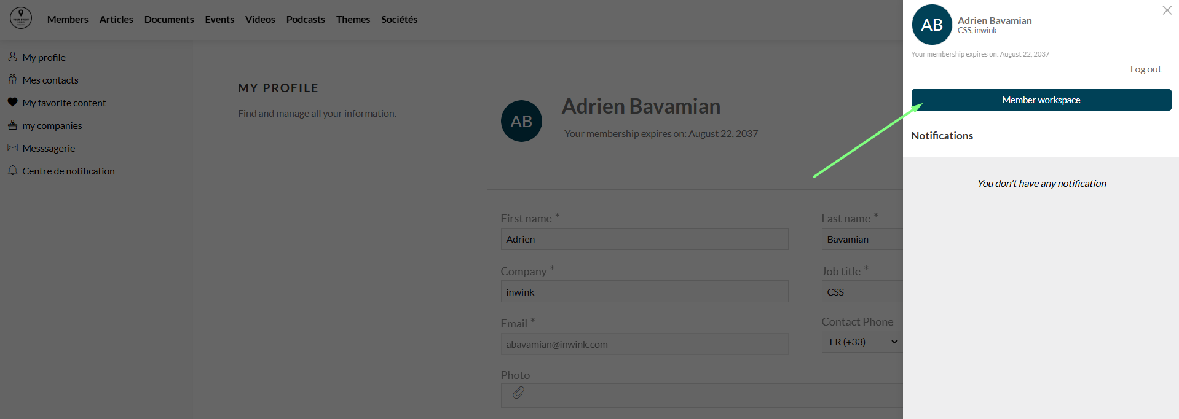The width and height of the screenshot is (1179, 419).
Task: Open the Members menu
Action: 68,19
